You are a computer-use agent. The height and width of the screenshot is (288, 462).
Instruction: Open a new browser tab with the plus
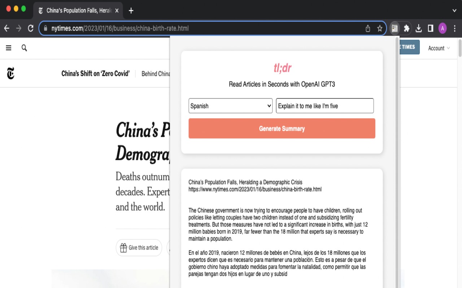click(131, 10)
